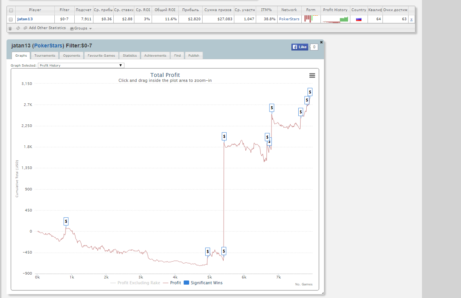Tick the checkbox beside jatan13
Screen dimensions: 461x298
(11, 19)
